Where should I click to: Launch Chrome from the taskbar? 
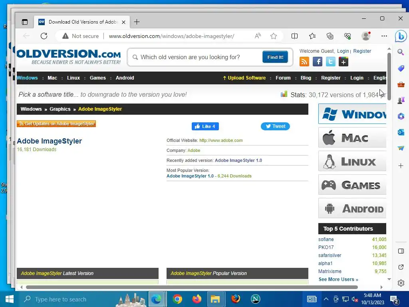pos(177,299)
